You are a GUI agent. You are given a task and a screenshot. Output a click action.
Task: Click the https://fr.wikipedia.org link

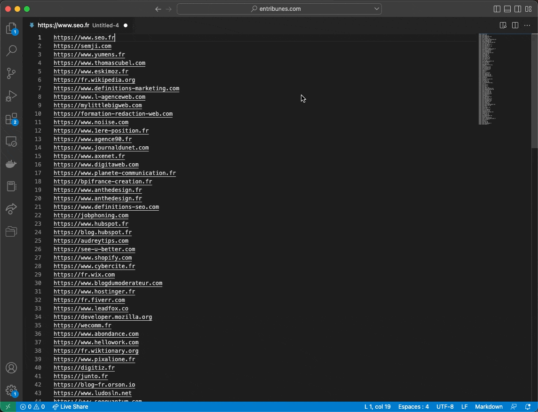[95, 80]
